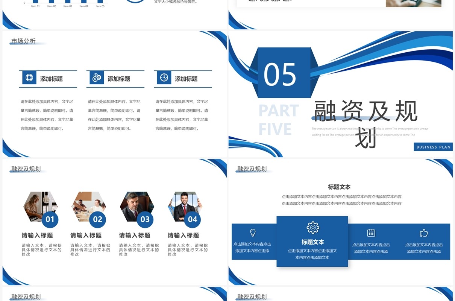
Task: Click the Item 05 chart label
Action: click(x=100, y=6)
